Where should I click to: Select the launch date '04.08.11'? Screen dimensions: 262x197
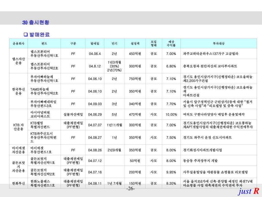pyautogui.click(x=95, y=184)
